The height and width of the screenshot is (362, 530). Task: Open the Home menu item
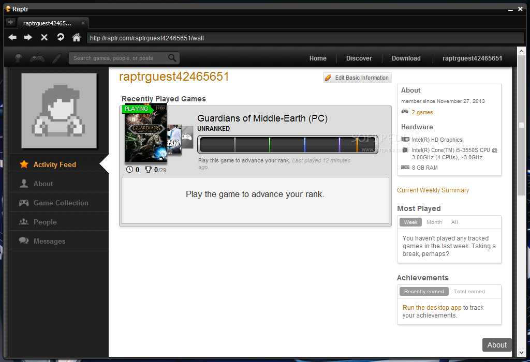click(318, 58)
